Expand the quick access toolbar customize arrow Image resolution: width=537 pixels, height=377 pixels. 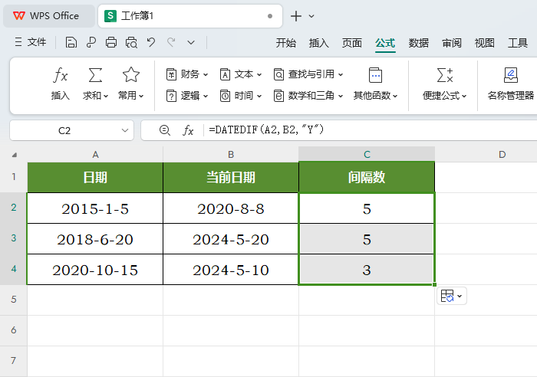191,43
